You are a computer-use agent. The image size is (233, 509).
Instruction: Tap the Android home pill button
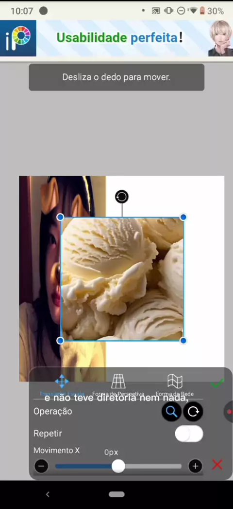click(116, 494)
